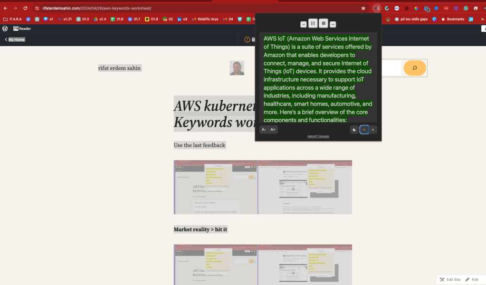This screenshot has height=285, width=486.
Task: Click the red rectangle extension icon
Action: pos(446,9)
